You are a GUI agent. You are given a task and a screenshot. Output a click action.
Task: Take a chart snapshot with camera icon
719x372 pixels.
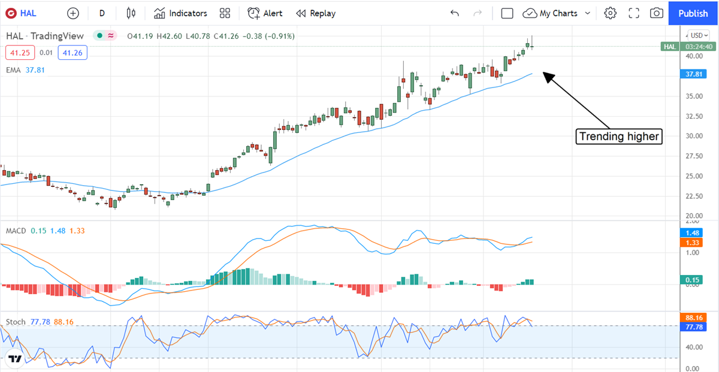tap(657, 13)
